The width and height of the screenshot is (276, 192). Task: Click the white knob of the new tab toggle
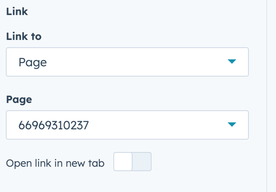(123, 162)
